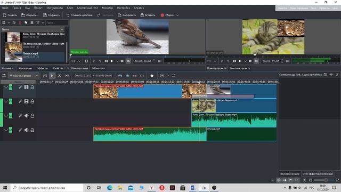Hide the second video track V1
This screenshot has width=341, height=192.
tap(26, 101)
